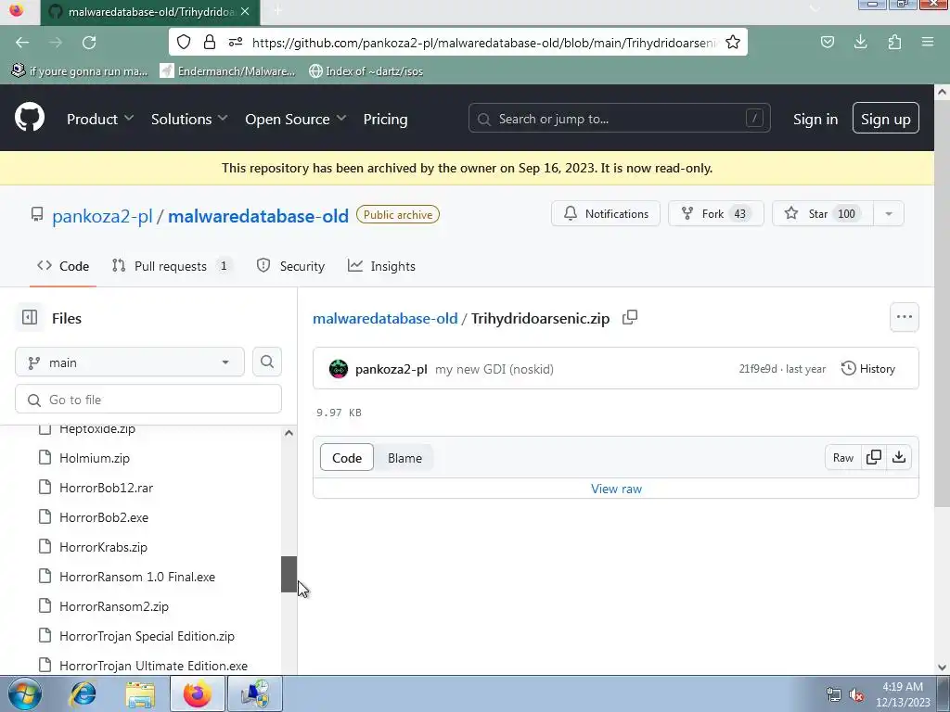Click the Sign up button
950x712 pixels.
pyautogui.click(x=886, y=118)
